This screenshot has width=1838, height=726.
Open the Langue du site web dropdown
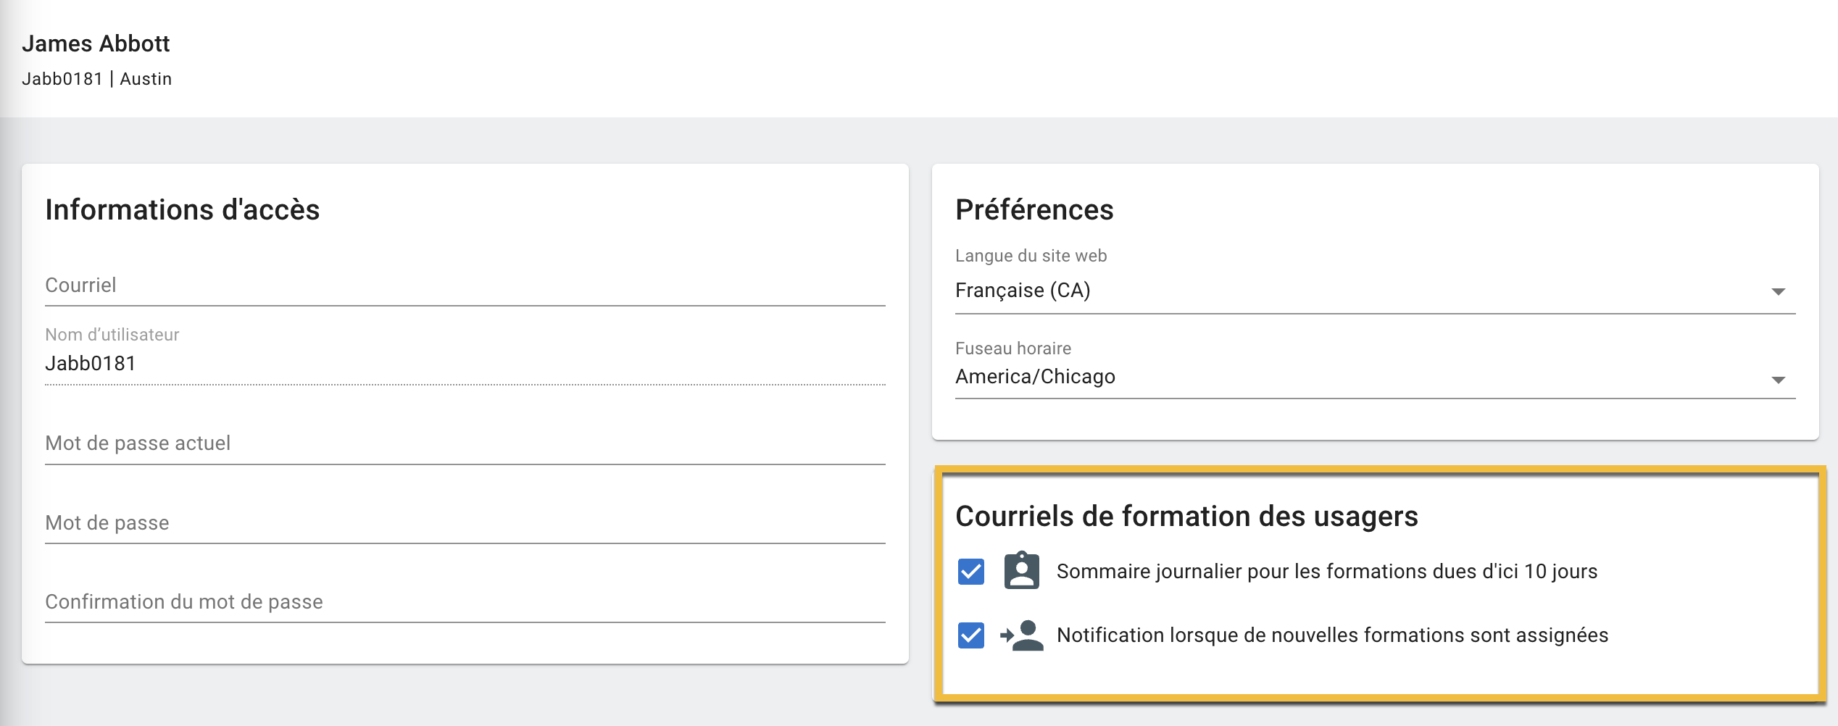coord(1363,291)
